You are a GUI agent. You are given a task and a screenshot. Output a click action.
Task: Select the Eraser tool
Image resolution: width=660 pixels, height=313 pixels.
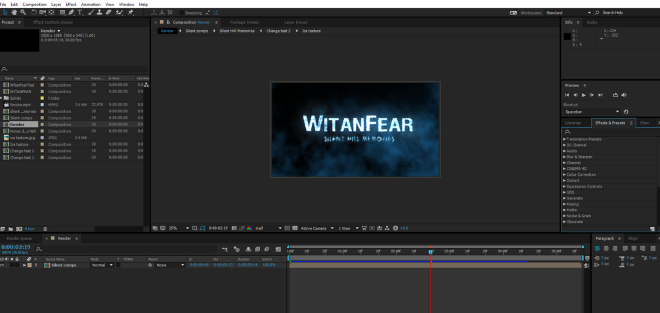click(108, 12)
